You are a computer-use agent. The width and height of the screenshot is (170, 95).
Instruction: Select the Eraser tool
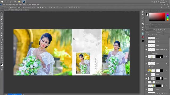pyautogui.click(x=2, y=37)
